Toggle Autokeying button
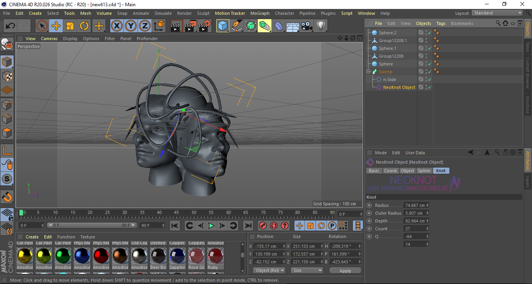Screen dimensions: 532x284 [274, 226]
